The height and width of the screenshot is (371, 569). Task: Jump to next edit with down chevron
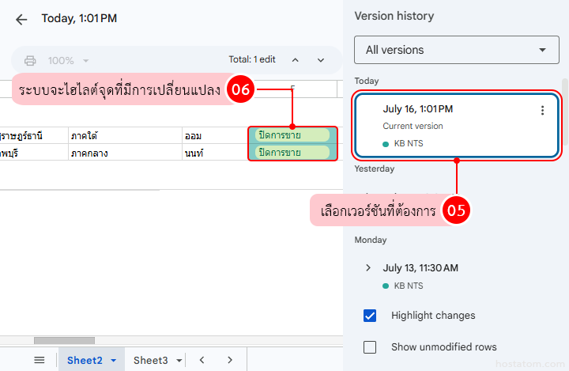321,60
